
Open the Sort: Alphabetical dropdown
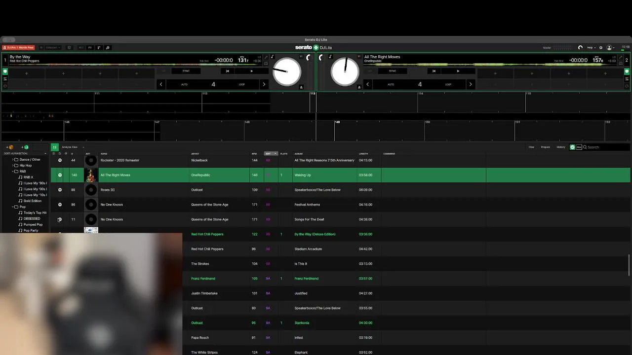coord(25,153)
